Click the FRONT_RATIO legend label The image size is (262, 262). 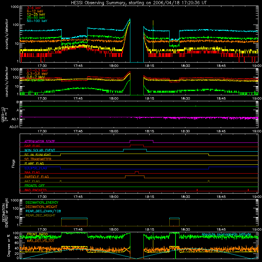pyautogui.click(x=37, y=234)
